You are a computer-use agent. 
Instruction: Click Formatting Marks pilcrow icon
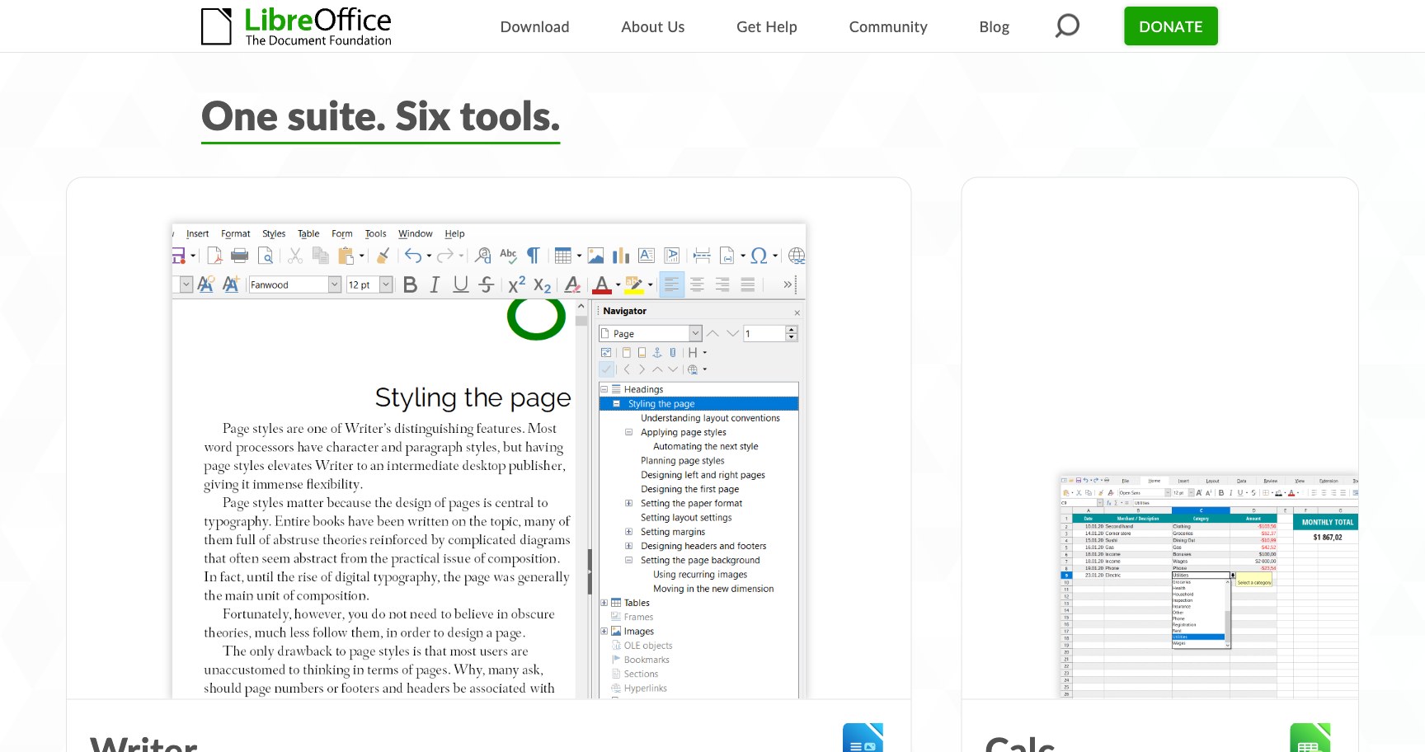(x=534, y=256)
